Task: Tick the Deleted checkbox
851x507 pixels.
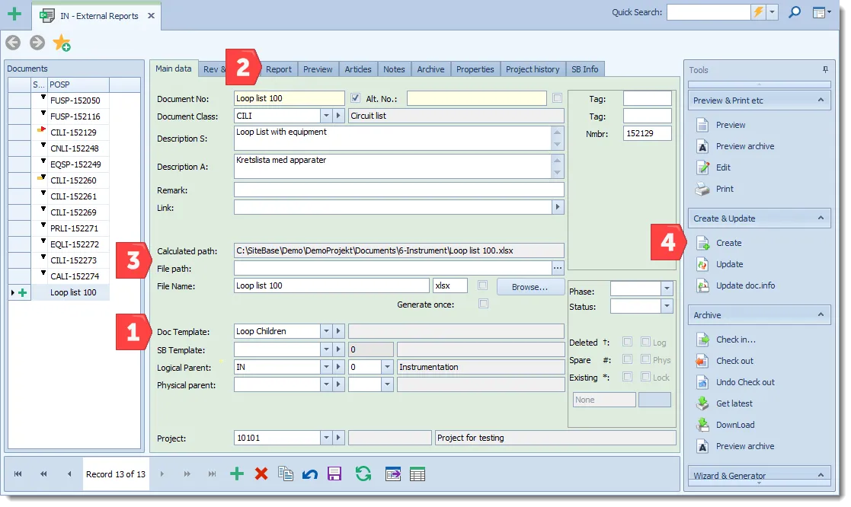Action: point(628,342)
